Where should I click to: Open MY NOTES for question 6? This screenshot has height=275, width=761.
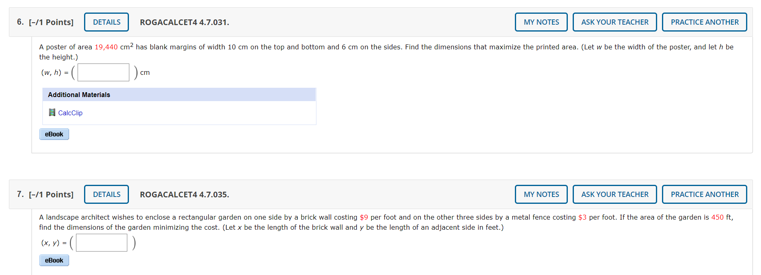click(x=541, y=22)
